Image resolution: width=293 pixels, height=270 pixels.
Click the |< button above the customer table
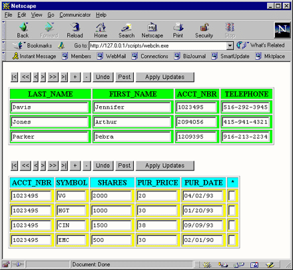(14, 77)
